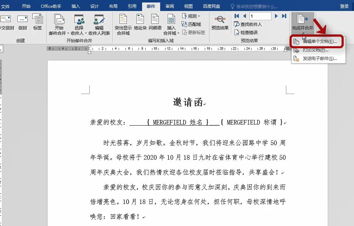Screen dimensions: 354x226
Task: Click inside the record number field showing 1
Action: point(260,16)
